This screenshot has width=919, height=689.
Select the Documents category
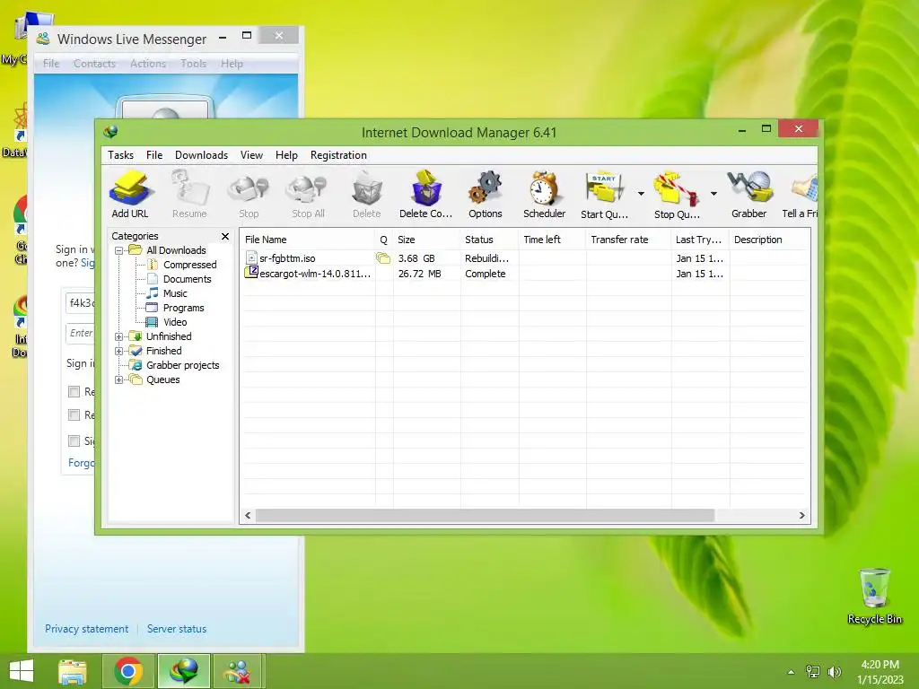click(x=187, y=279)
